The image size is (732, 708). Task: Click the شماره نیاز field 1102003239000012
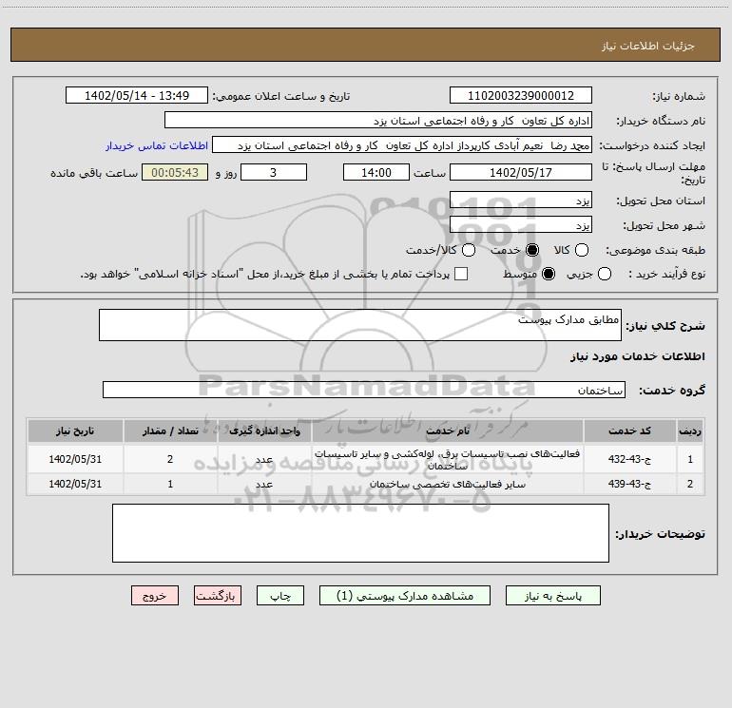point(521,95)
